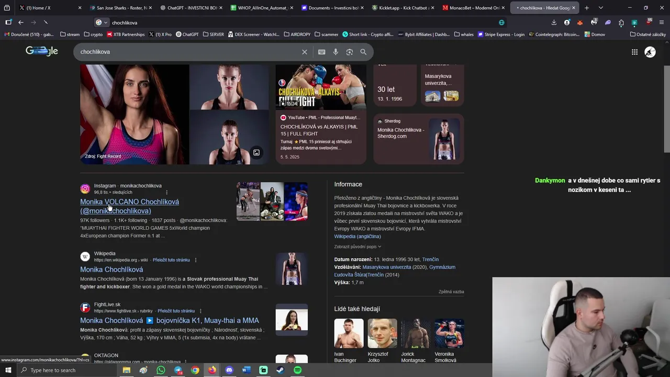The height and width of the screenshot is (377, 670).
Task: Start voice search with the microphone icon
Action: click(x=336, y=52)
